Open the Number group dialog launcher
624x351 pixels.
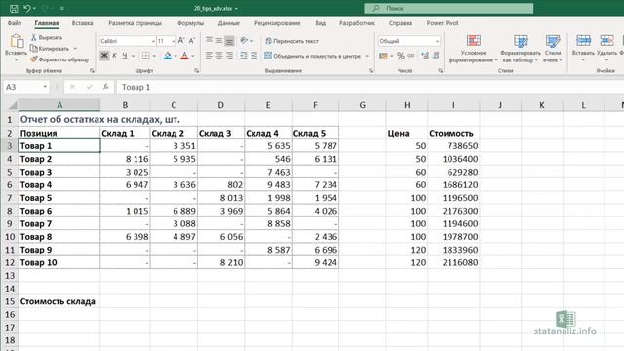(x=440, y=71)
